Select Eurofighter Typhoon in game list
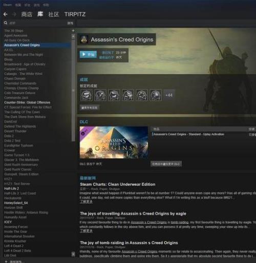 coord(18,145)
